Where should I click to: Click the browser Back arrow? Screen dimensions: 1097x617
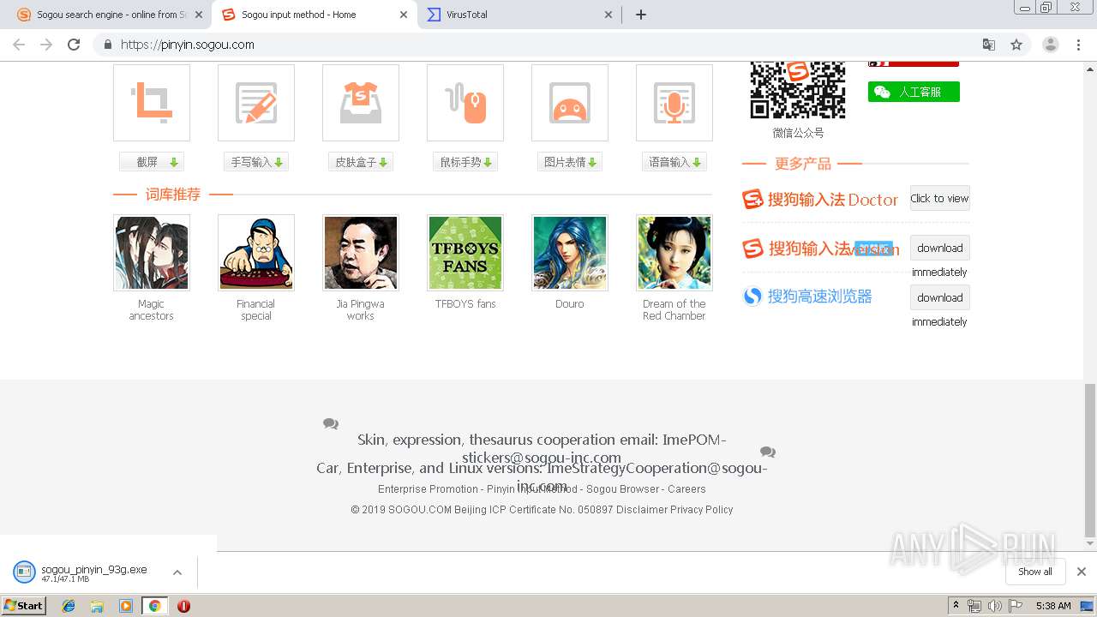19,45
